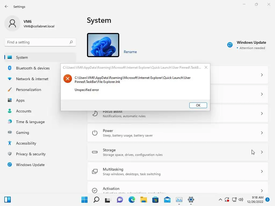Click the desktop wallpaper thumbnail
Image resolution: width=275 pixels, height=206 pixels.
click(x=103, y=45)
